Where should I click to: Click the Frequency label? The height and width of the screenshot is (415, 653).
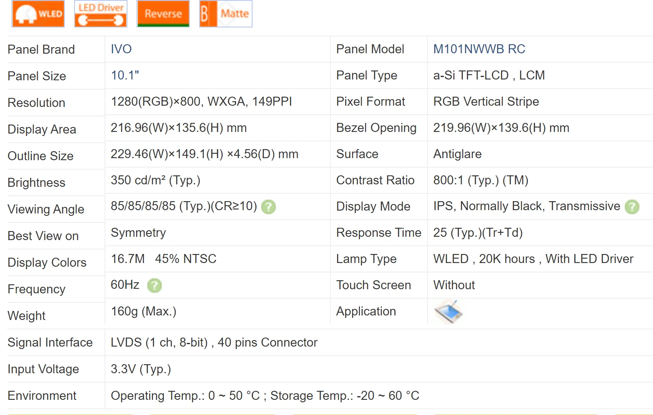pos(36,289)
